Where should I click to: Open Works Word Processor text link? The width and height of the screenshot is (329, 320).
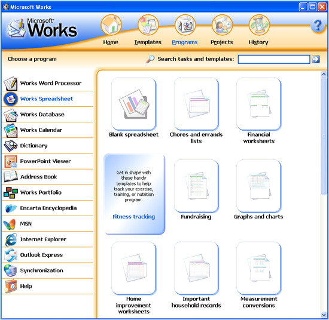coord(51,83)
